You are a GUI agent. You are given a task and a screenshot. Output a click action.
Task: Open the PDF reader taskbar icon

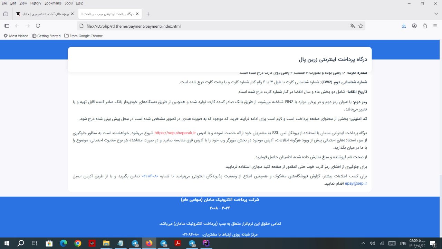(177, 243)
